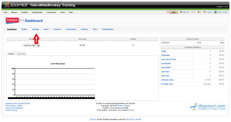The image size is (231, 122).
Task: Open the Site menu
Action: click(x=6, y=12)
